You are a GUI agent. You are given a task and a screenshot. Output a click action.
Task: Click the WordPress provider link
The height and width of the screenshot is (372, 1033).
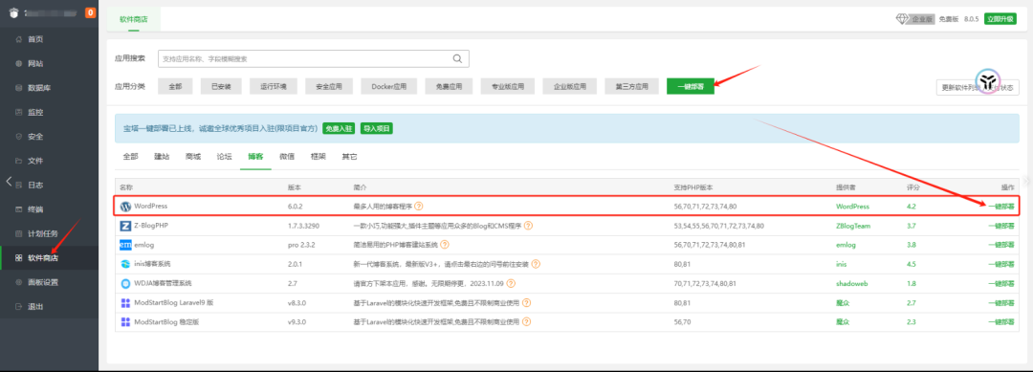(x=852, y=206)
